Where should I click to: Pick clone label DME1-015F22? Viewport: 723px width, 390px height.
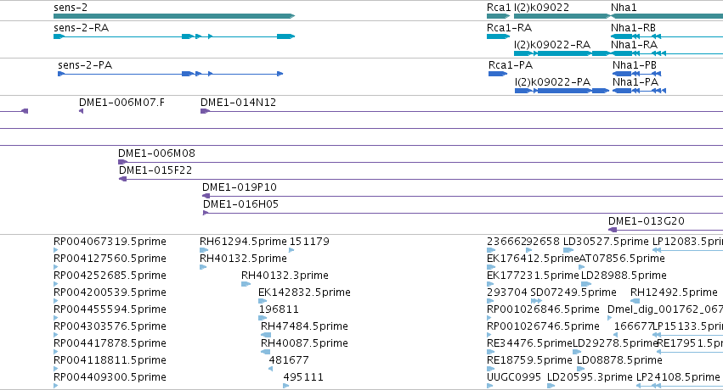point(155,170)
